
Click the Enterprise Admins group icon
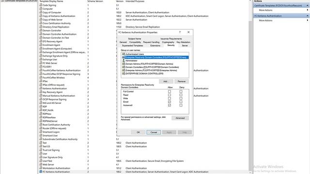tap(124, 70)
